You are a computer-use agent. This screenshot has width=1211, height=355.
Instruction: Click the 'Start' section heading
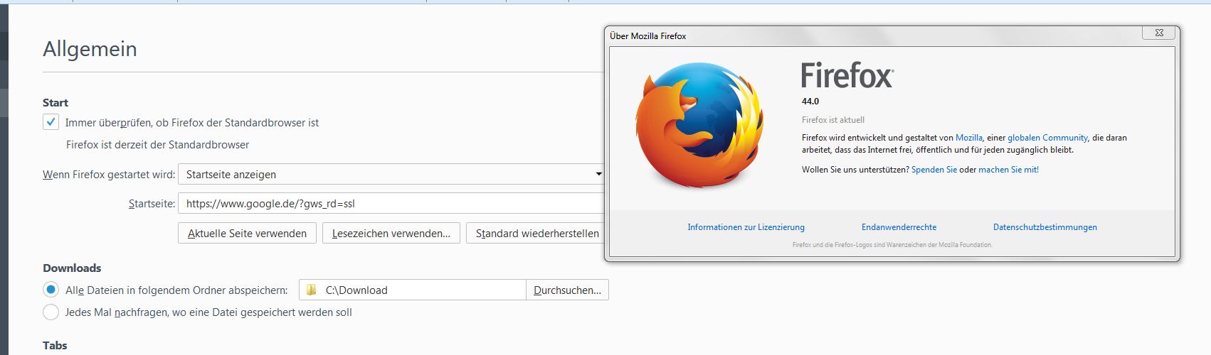55,103
